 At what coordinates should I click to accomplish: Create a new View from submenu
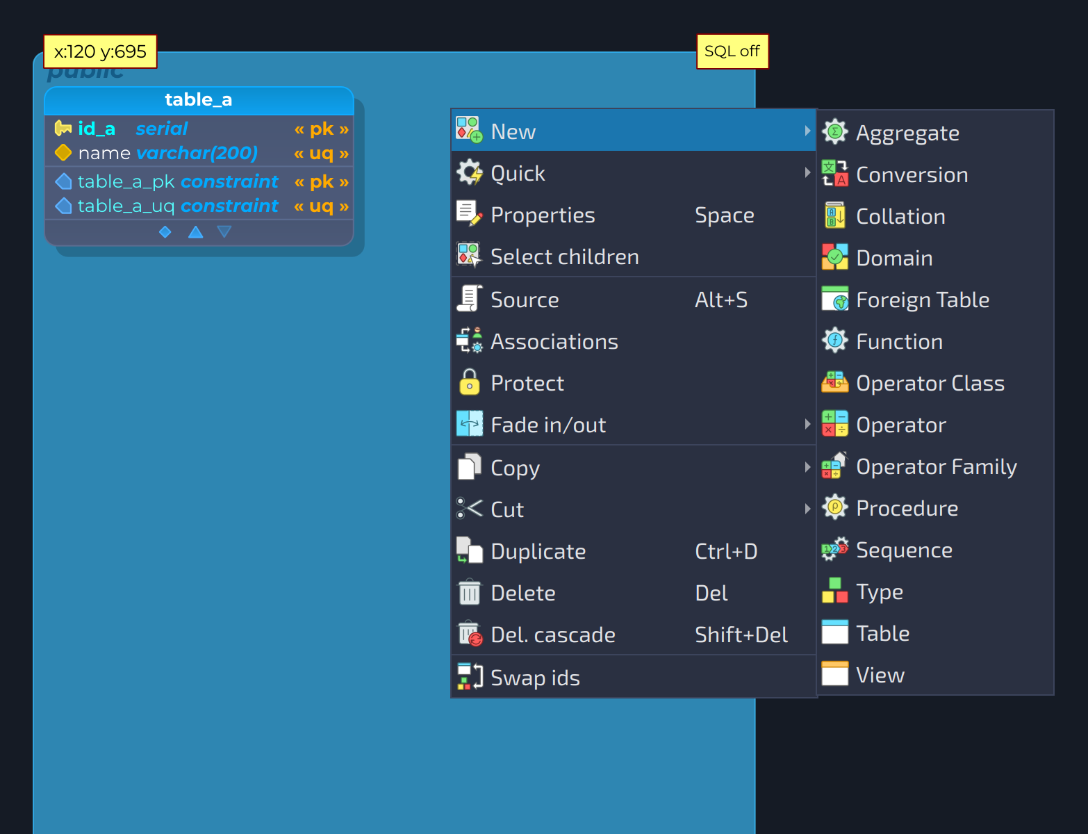pyautogui.click(x=936, y=675)
